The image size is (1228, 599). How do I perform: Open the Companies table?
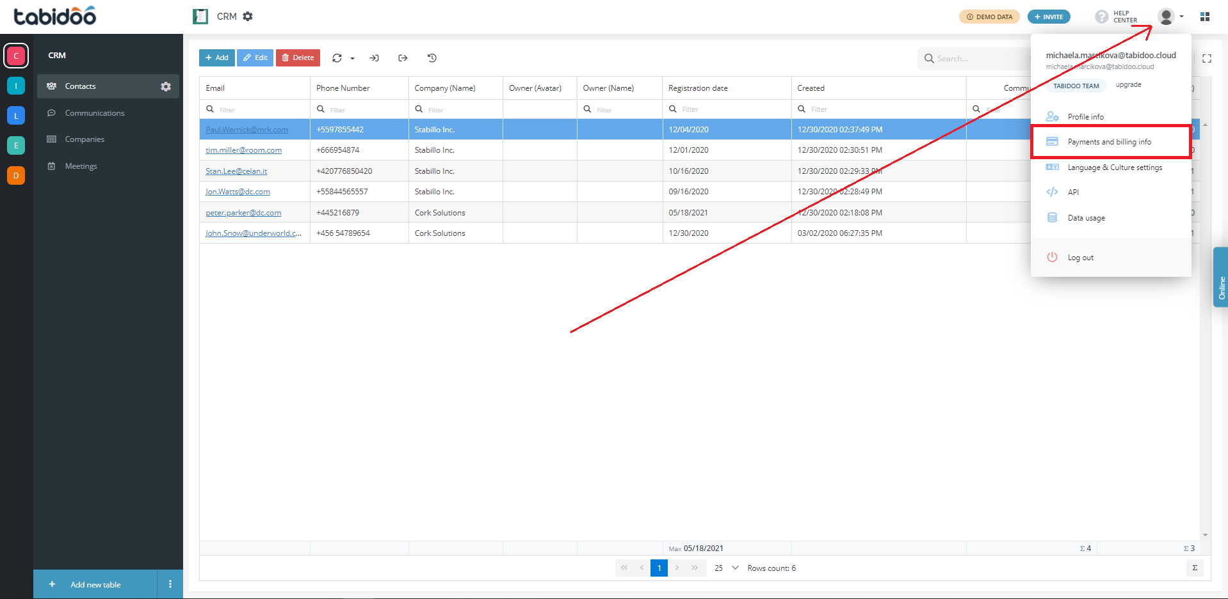(x=85, y=139)
